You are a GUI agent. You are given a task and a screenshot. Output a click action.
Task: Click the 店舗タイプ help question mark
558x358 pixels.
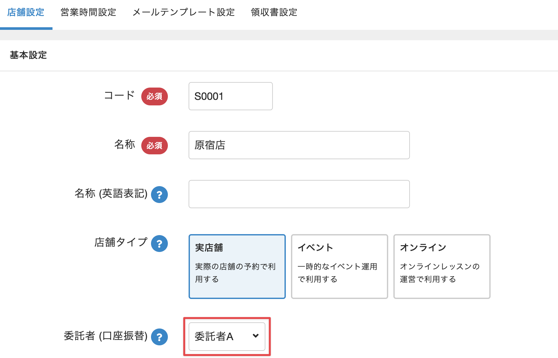coord(159,244)
